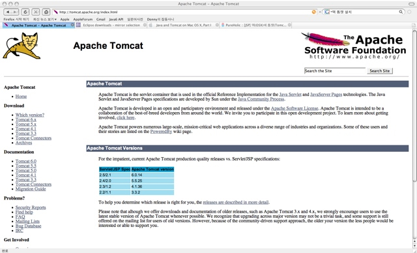This screenshot has width=417, height=253.
Task: Follow the Java Community Process link
Action: [261, 99]
